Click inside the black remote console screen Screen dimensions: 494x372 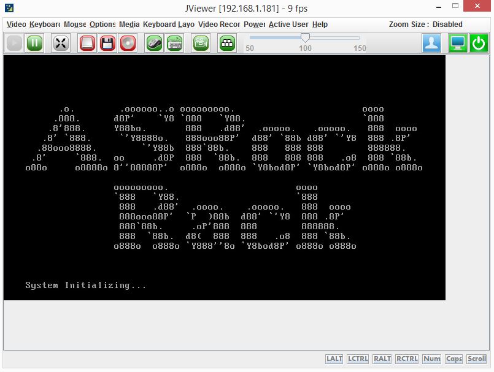tap(224, 178)
